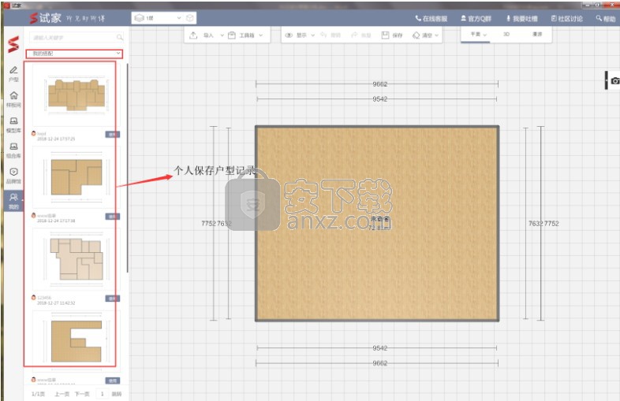Image resolution: width=620 pixels, height=401 pixels.
Task: Open the 官方Q群 official QQ group
Action: pos(476,19)
